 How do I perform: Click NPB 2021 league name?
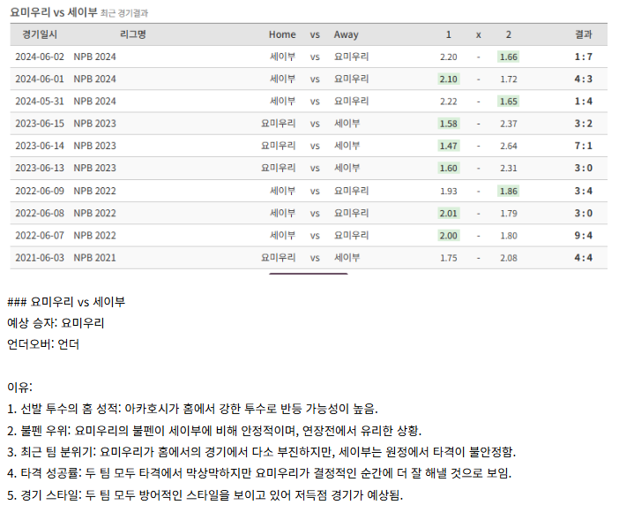[x=94, y=258]
